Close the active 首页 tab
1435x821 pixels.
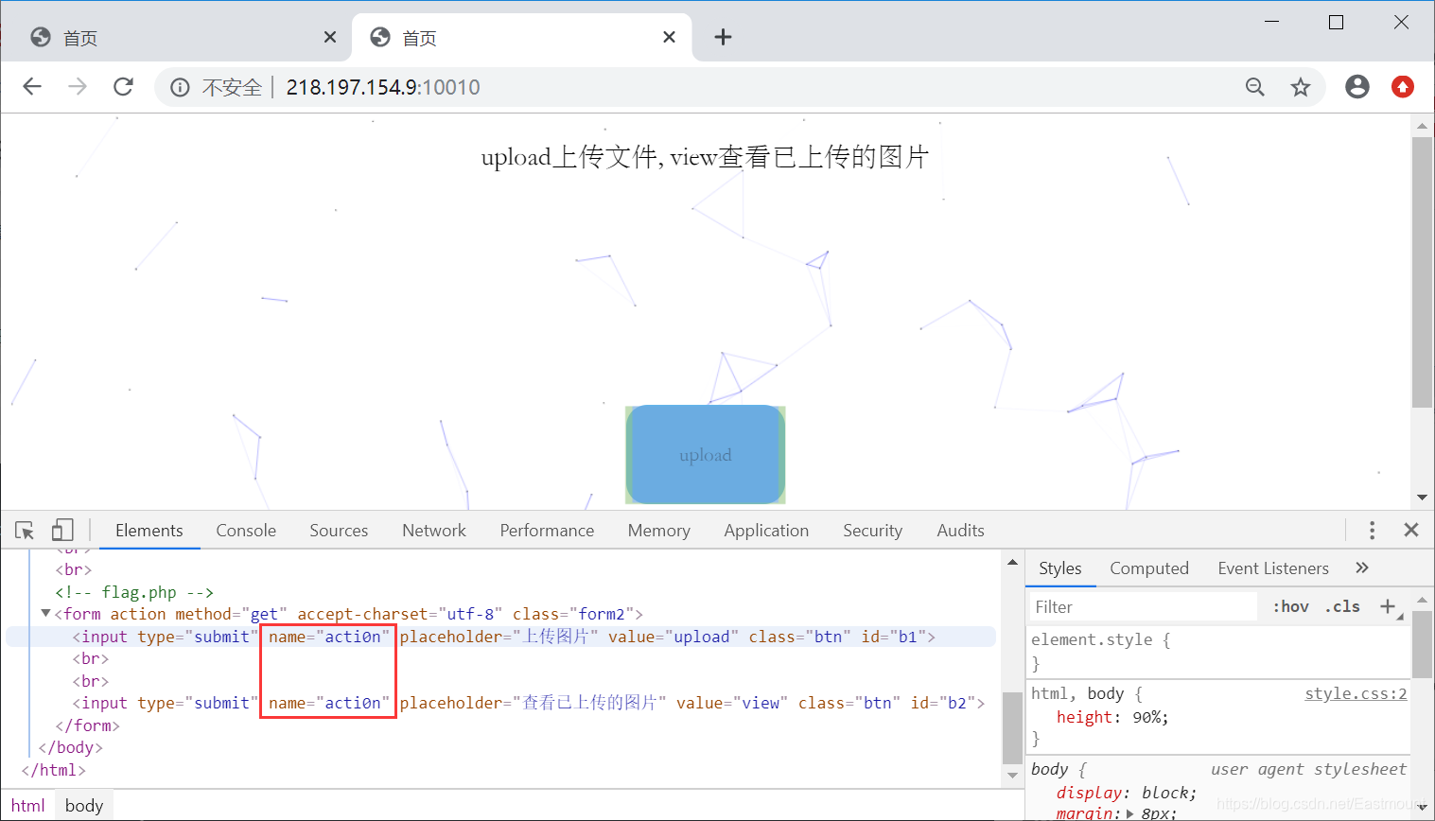click(669, 37)
